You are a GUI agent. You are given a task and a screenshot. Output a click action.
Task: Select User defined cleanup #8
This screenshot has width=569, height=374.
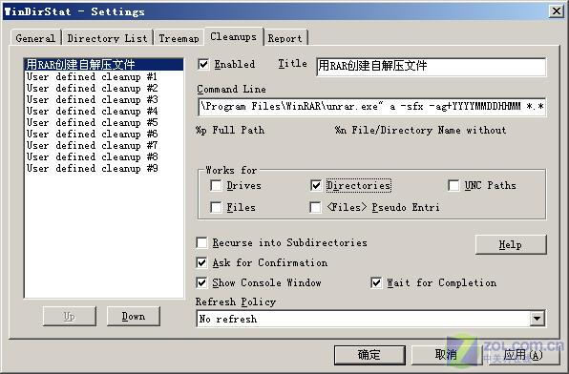tap(103, 156)
